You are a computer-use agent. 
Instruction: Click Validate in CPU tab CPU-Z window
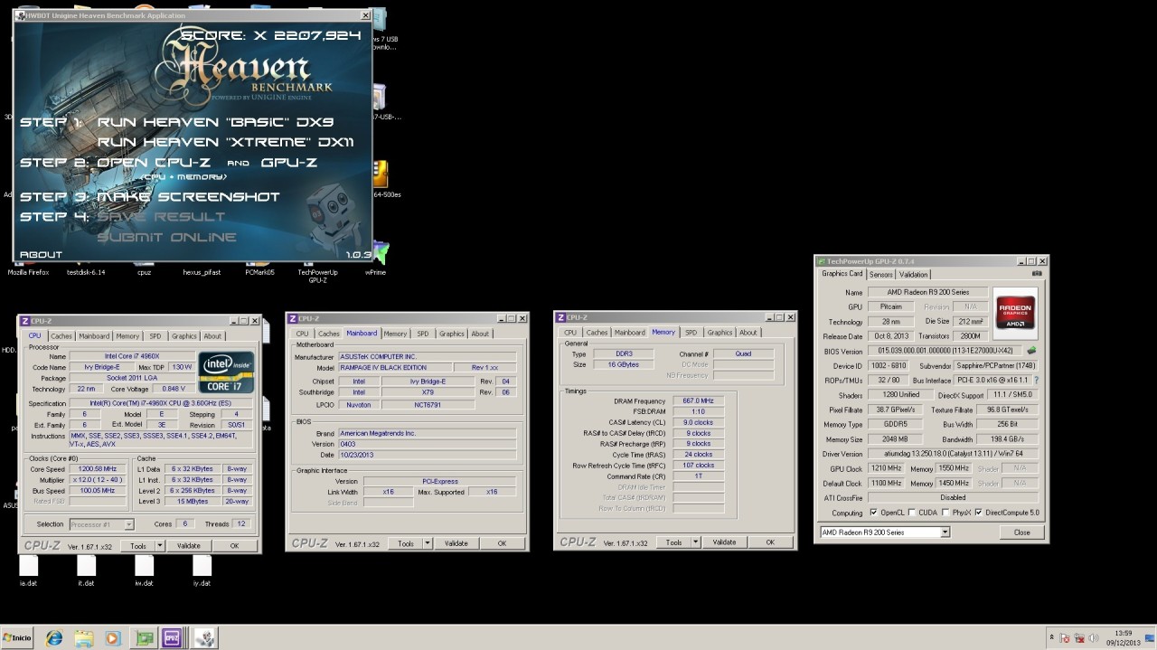click(x=188, y=546)
